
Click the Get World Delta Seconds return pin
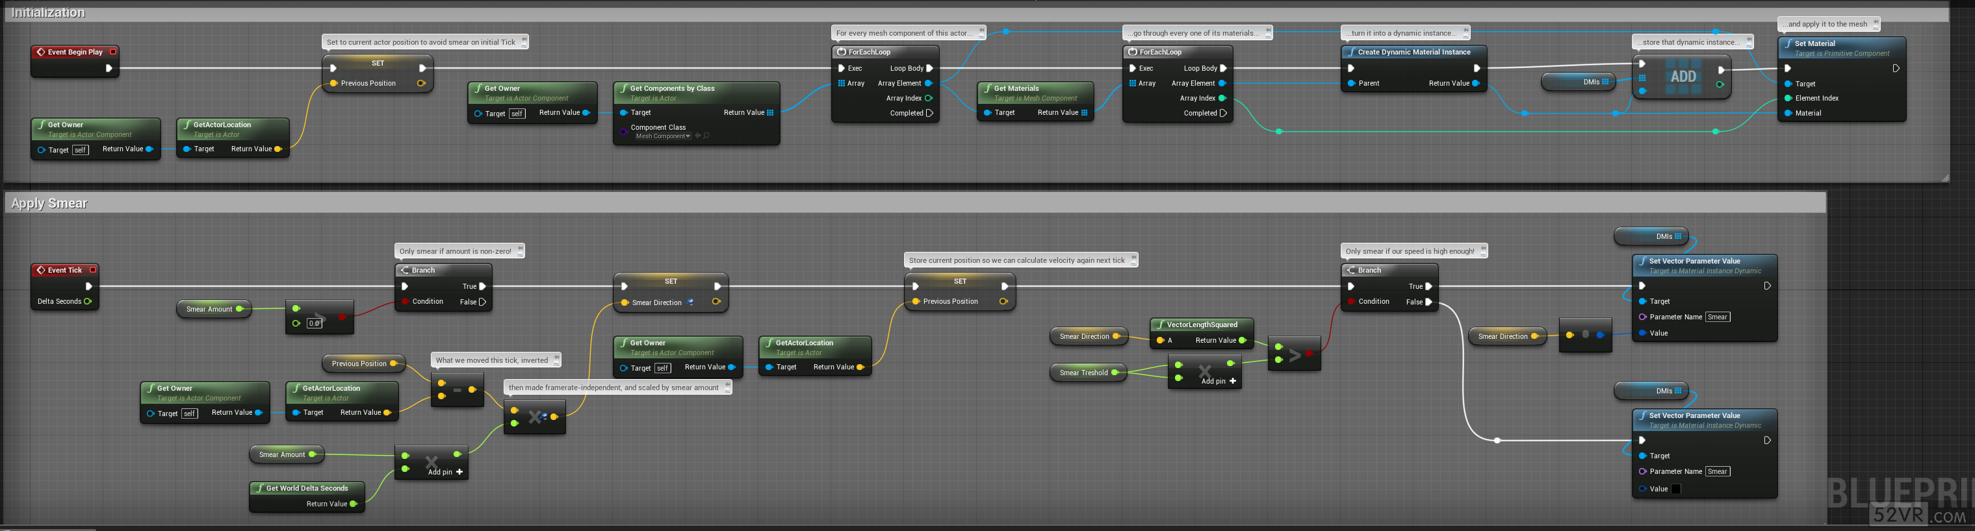tap(354, 504)
